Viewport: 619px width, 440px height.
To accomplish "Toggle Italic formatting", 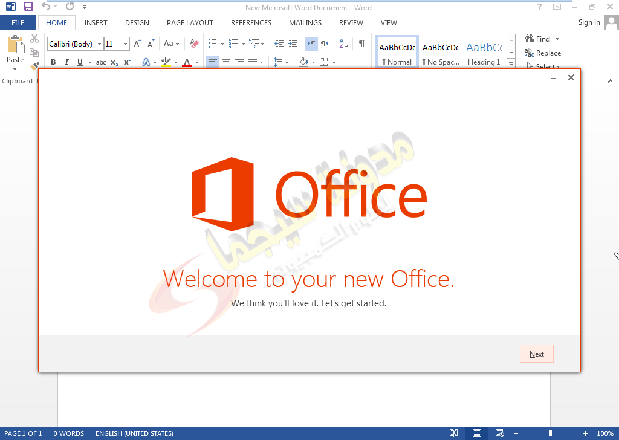I will click(x=66, y=62).
